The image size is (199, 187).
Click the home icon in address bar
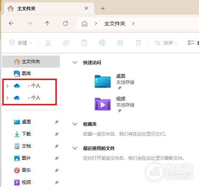point(85,23)
